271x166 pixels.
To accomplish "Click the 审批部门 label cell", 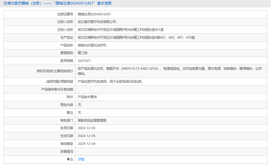I will (x=40, y=120).
